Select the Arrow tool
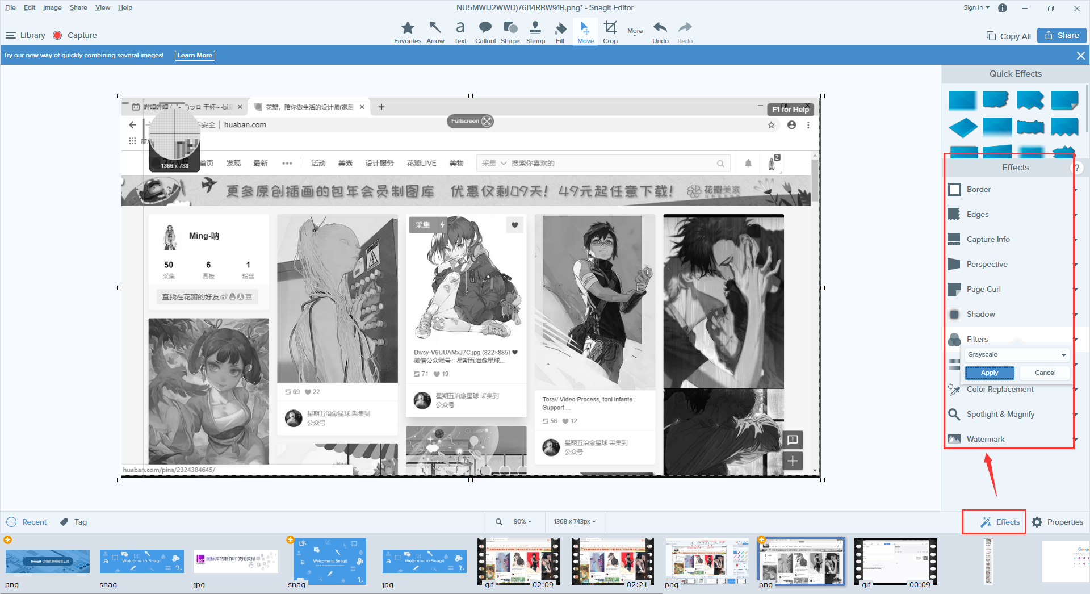This screenshot has height=594, width=1090. pyautogui.click(x=435, y=32)
